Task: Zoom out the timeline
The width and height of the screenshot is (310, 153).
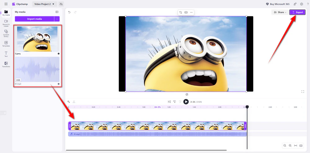Action: [285, 146]
